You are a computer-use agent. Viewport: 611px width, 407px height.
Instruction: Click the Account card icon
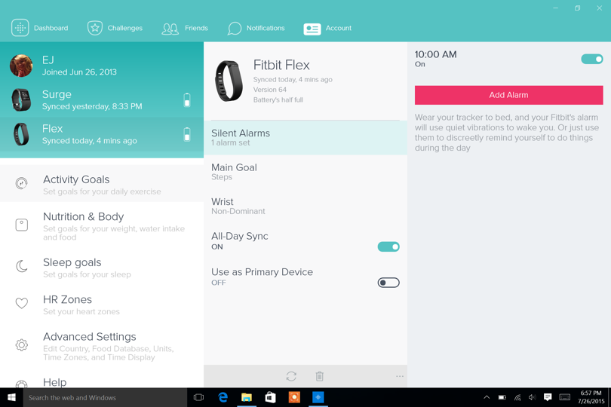312,29
